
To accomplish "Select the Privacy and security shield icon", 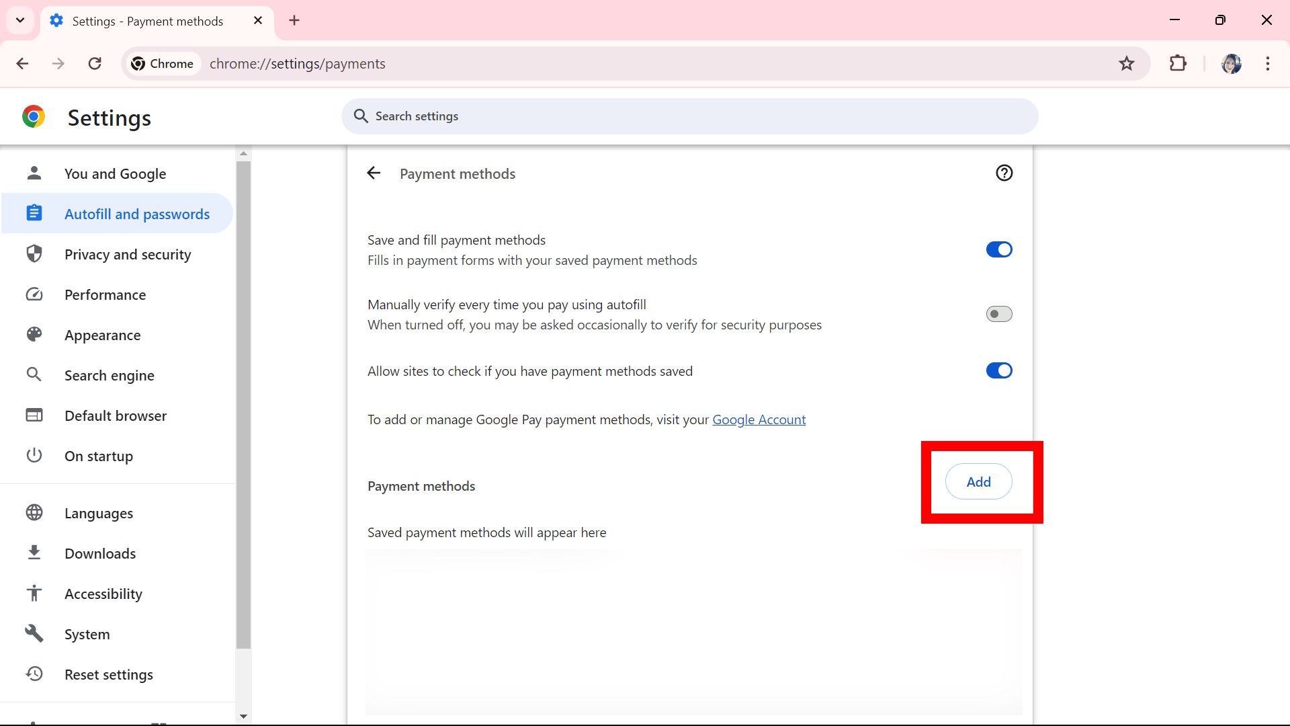I will (x=34, y=254).
